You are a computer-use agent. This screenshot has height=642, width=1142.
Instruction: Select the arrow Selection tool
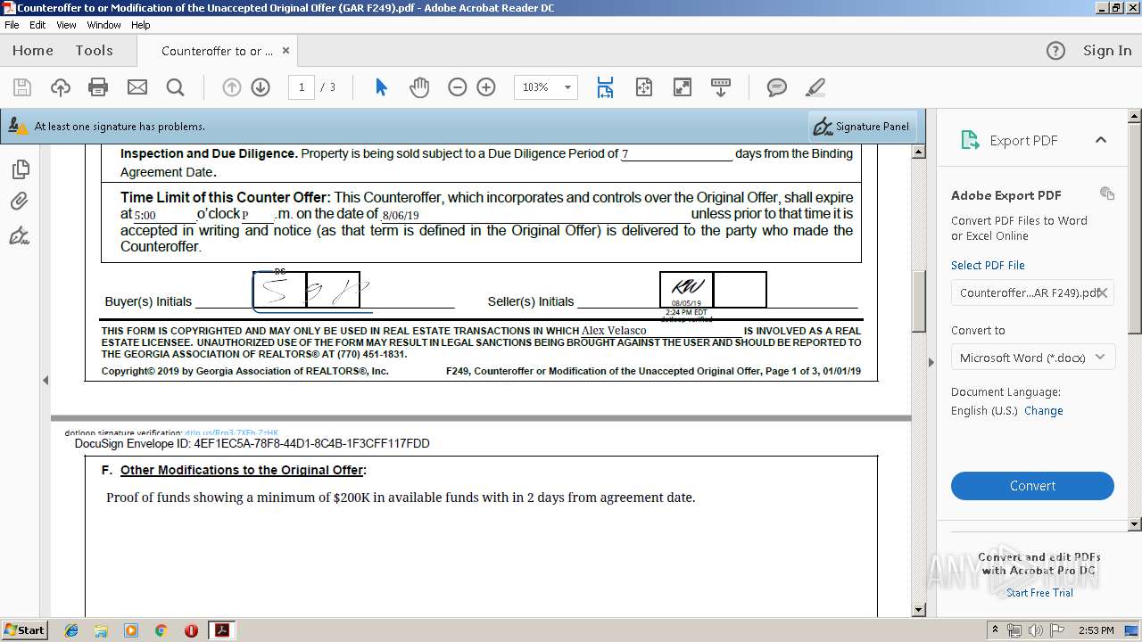point(382,87)
